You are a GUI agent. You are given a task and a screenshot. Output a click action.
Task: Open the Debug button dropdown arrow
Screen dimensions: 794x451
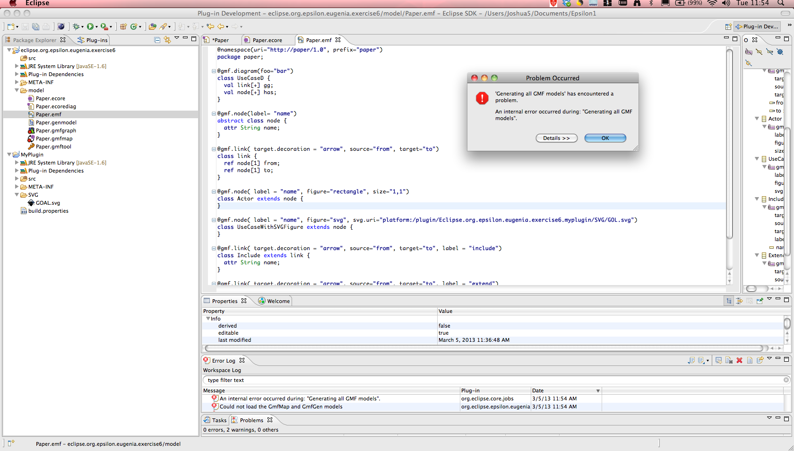click(x=82, y=27)
